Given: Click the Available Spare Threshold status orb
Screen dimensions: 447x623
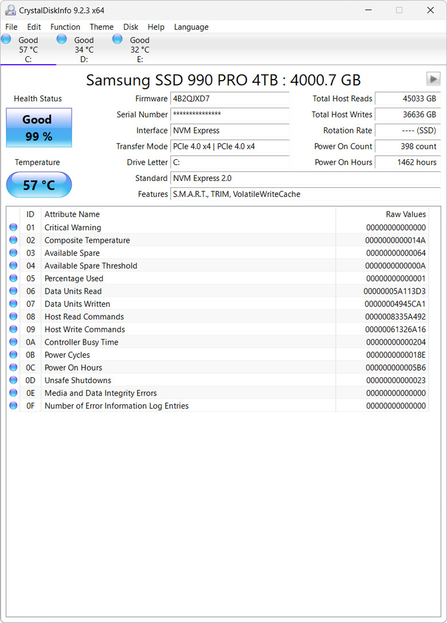Looking at the screenshot, I should [x=14, y=266].
